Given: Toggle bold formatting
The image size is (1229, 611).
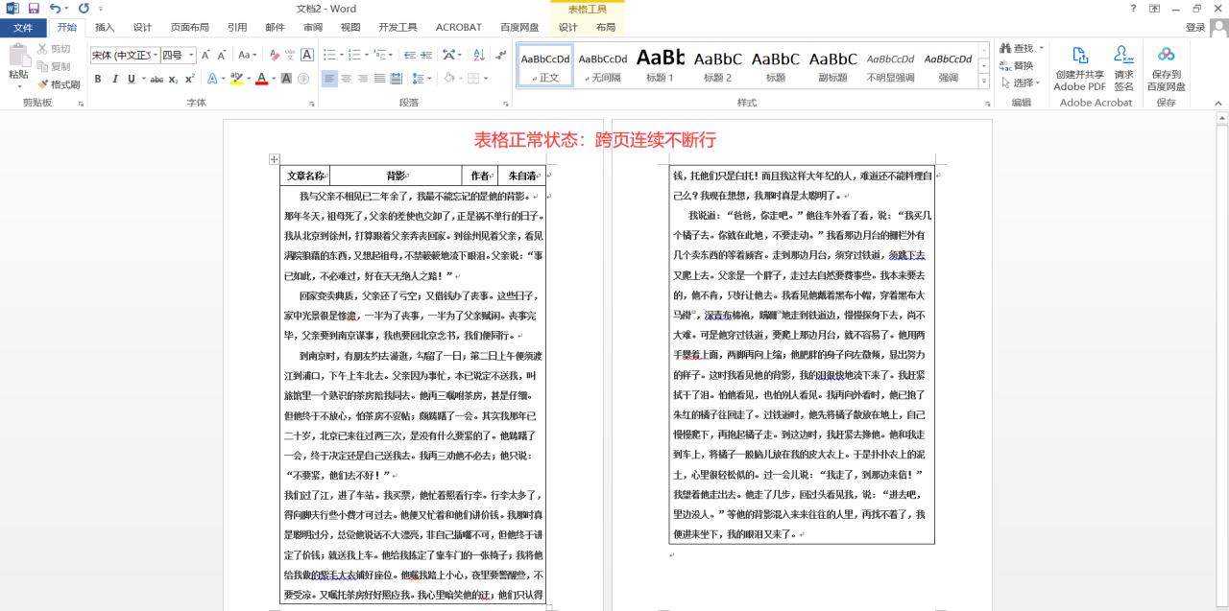Looking at the screenshot, I should (97, 79).
